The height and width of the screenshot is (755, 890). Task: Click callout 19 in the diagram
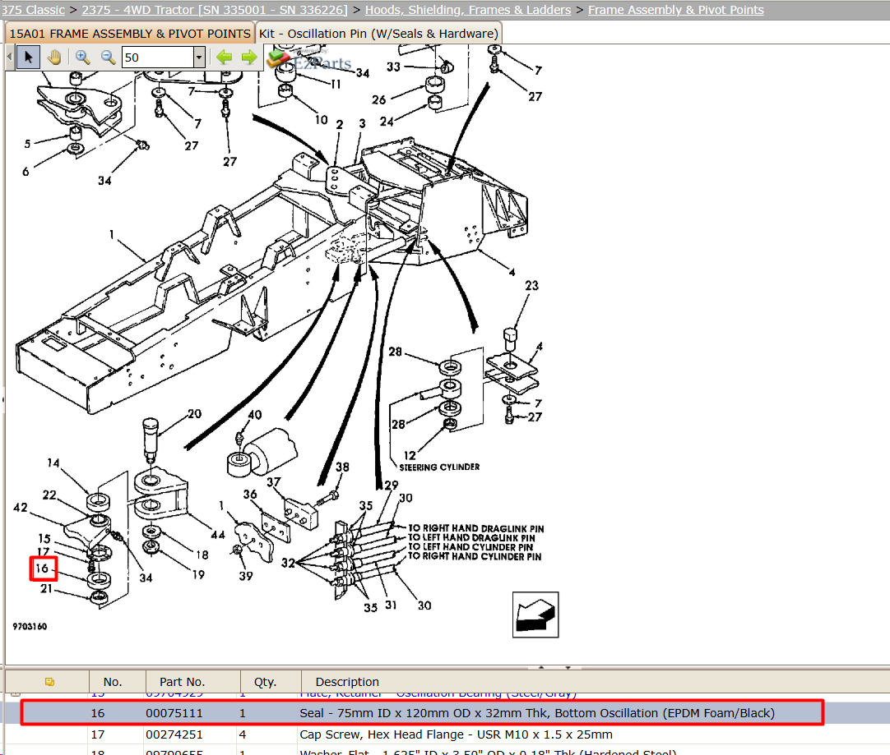click(x=198, y=575)
